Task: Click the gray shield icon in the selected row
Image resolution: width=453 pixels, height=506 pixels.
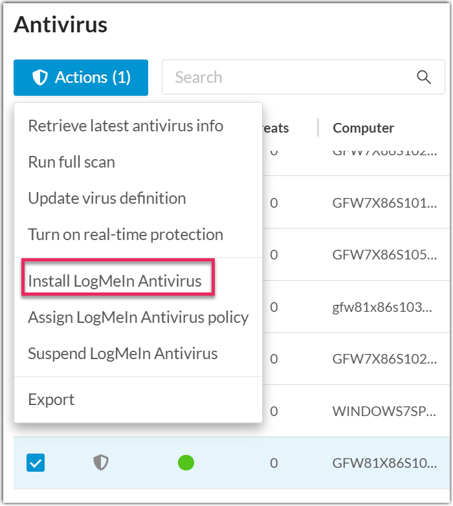Action: [100, 463]
